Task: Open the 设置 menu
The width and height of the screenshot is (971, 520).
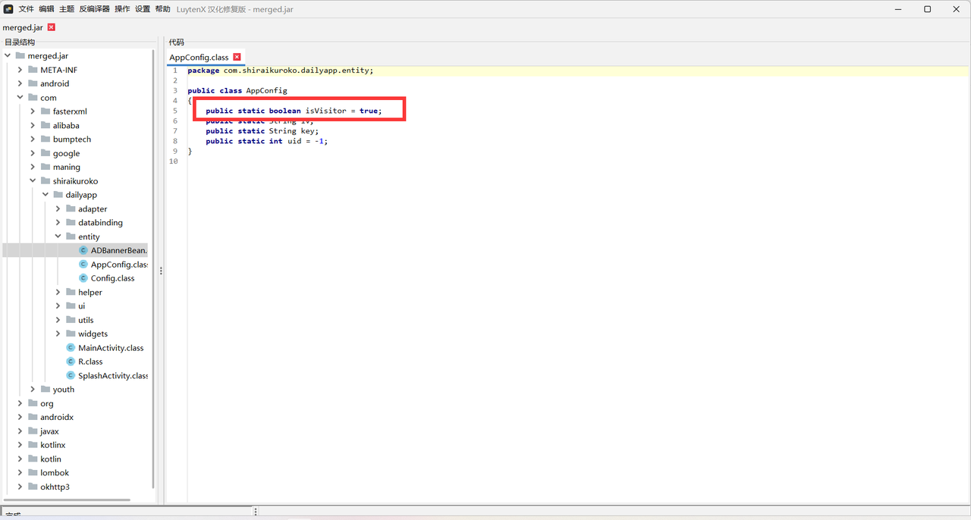Action: [142, 9]
